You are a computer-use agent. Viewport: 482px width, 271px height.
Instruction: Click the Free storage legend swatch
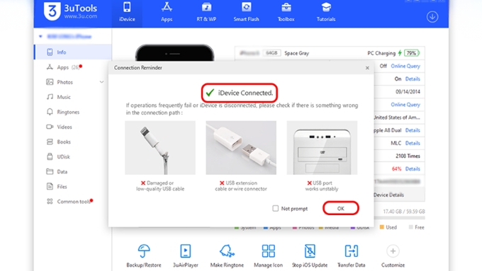click(410, 227)
